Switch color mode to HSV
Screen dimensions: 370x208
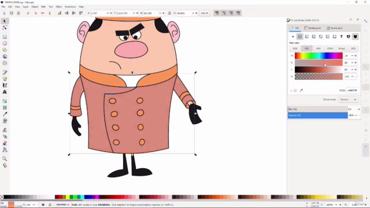tap(319, 49)
